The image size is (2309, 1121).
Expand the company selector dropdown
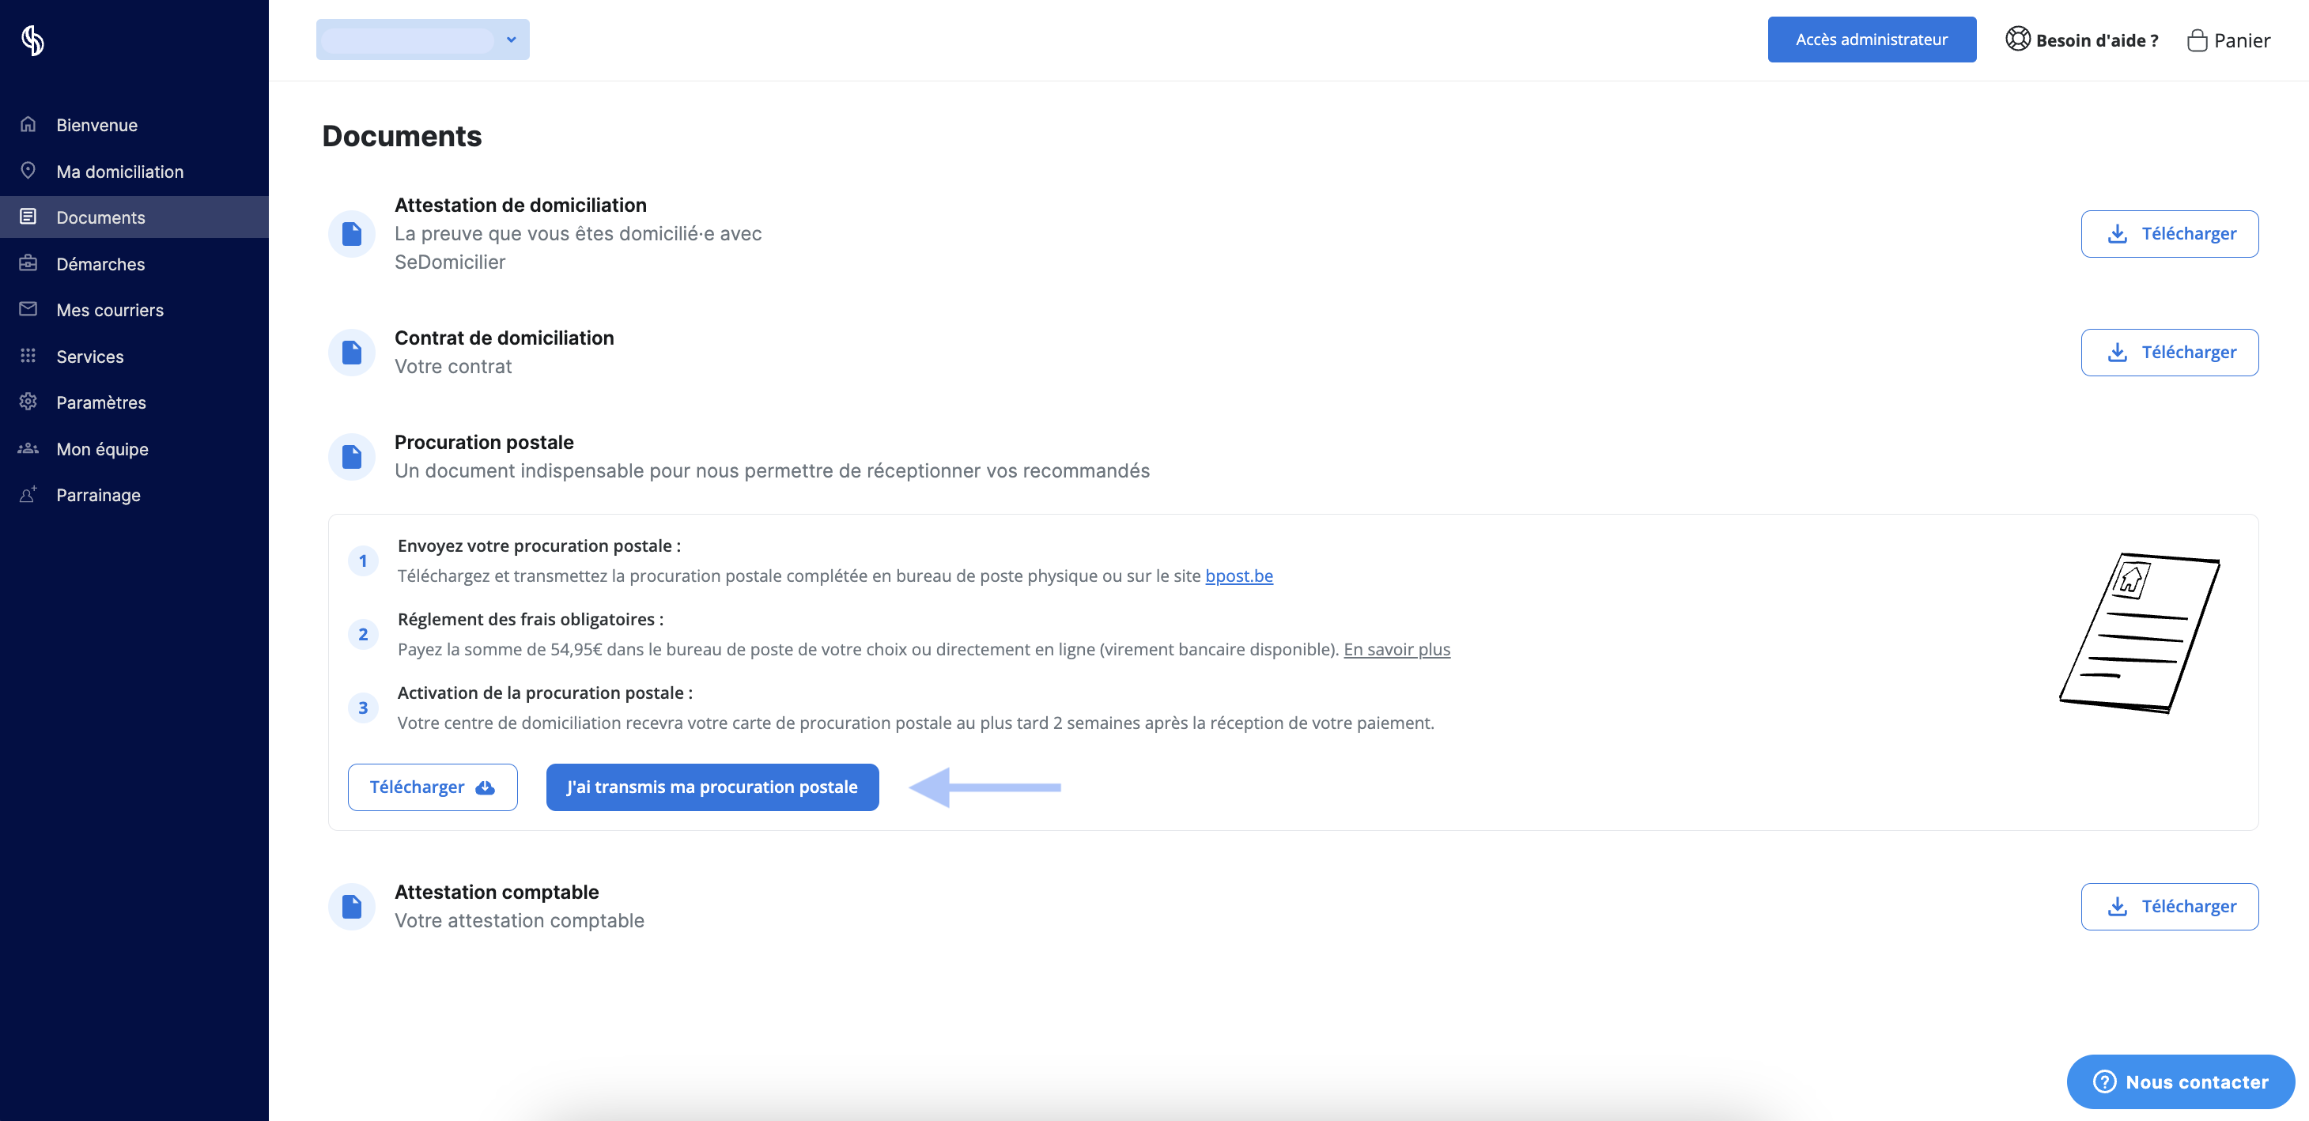click(422, 40)
